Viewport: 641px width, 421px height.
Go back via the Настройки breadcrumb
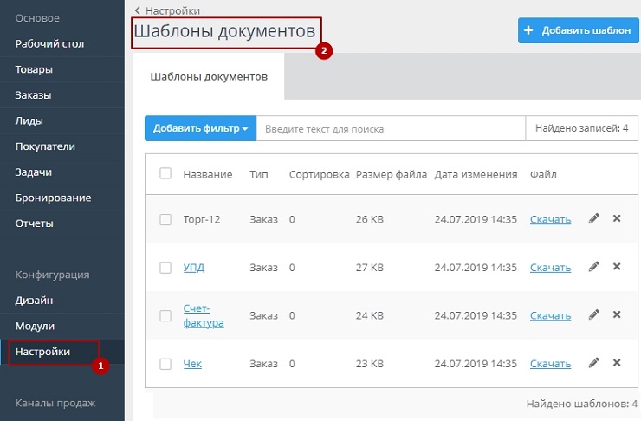tap(171, 11)
